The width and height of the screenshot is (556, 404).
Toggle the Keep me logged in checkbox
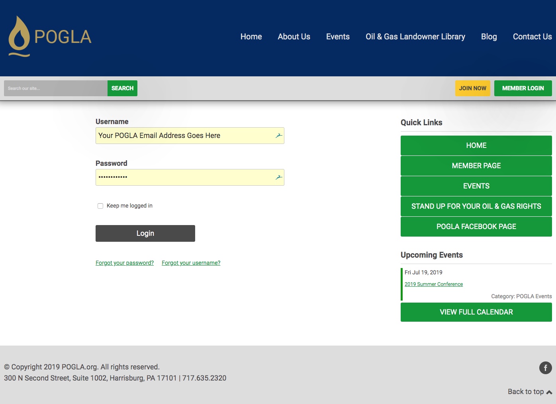tap(100, 206)
